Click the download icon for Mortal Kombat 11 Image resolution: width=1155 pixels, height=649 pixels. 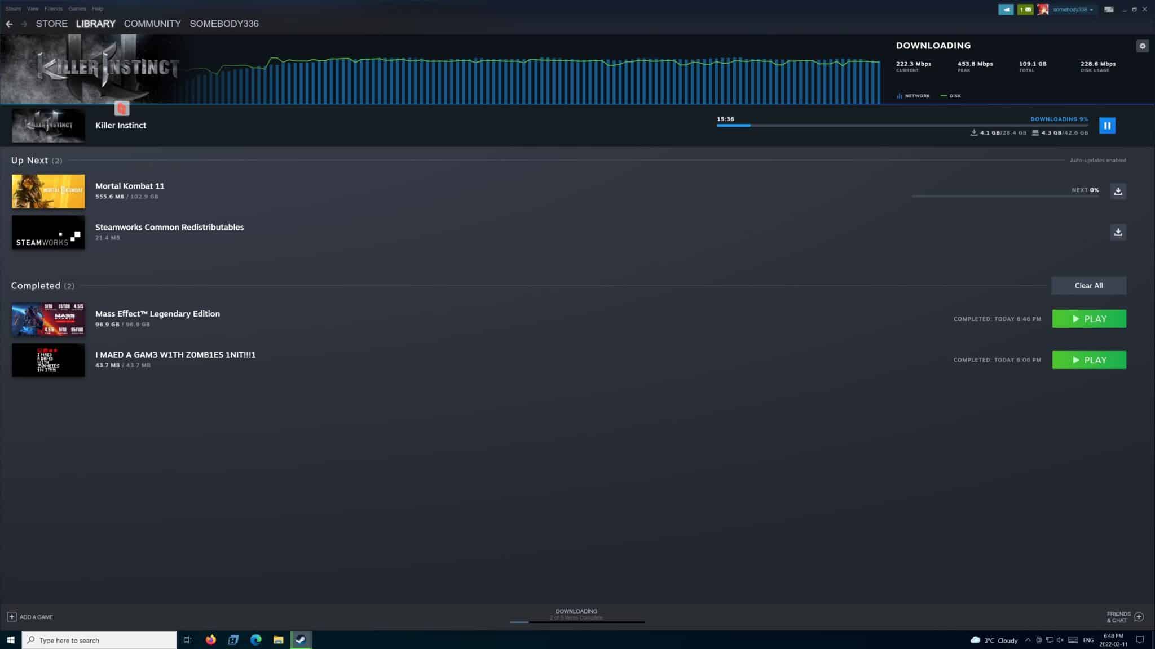(x=1118, y=191)
